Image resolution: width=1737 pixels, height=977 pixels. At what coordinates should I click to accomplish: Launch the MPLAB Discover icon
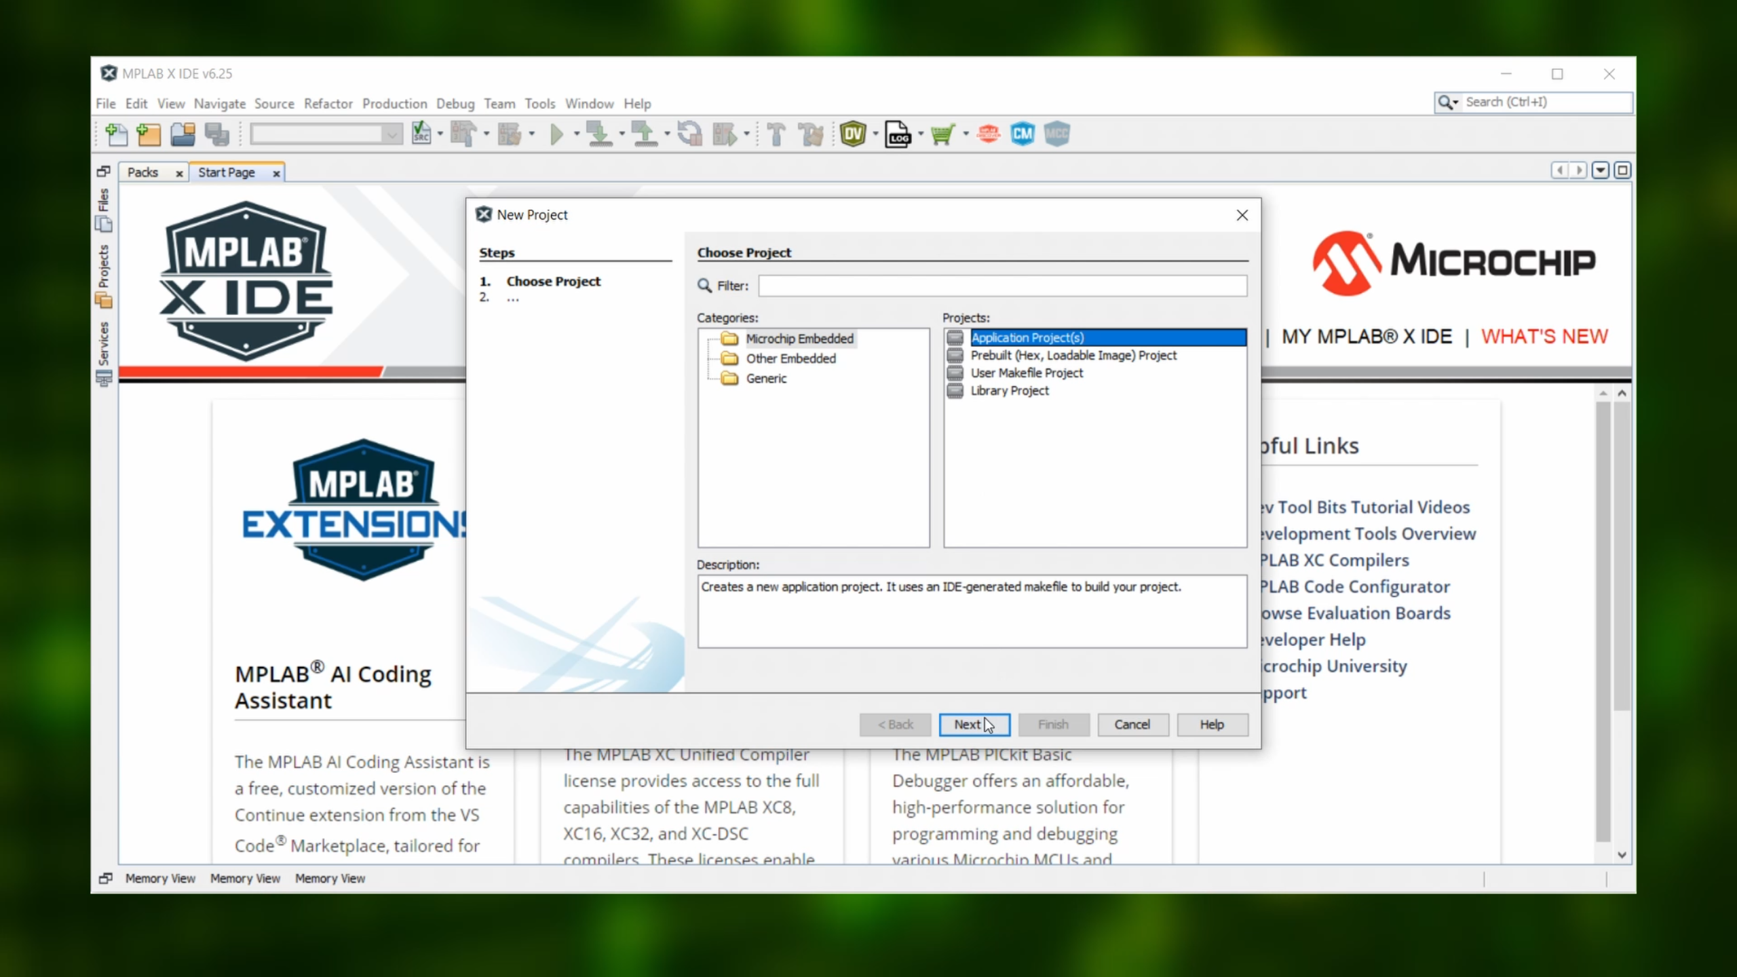point(988,134)
